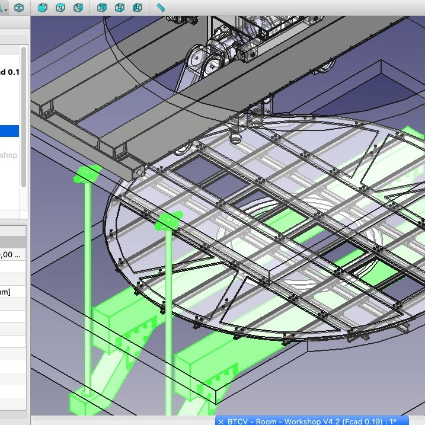Close the BTCV Room Workshop V4.2 tab
Screen dimensions: 425x425
click(x=221, y=421)
